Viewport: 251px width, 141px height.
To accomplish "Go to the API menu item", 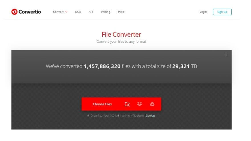I will click(x=91, y=12).
